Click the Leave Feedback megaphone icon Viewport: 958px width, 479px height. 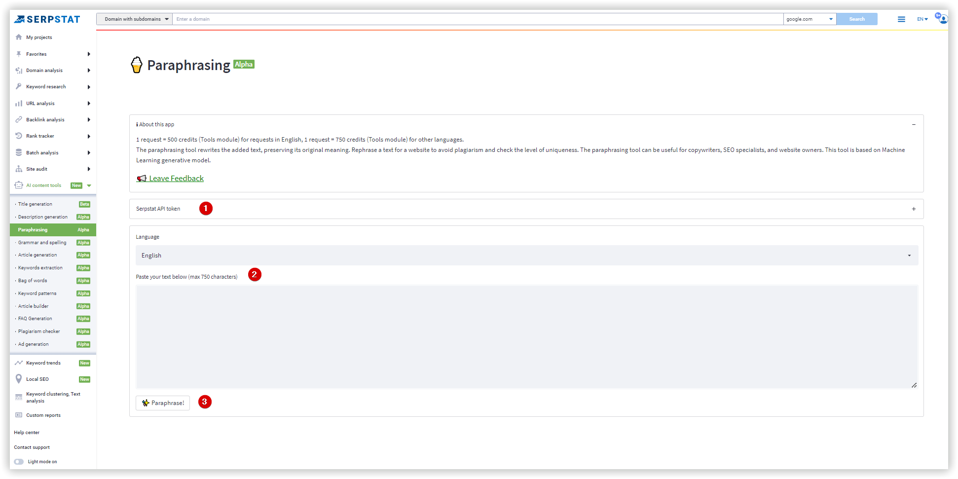(142, 179)
